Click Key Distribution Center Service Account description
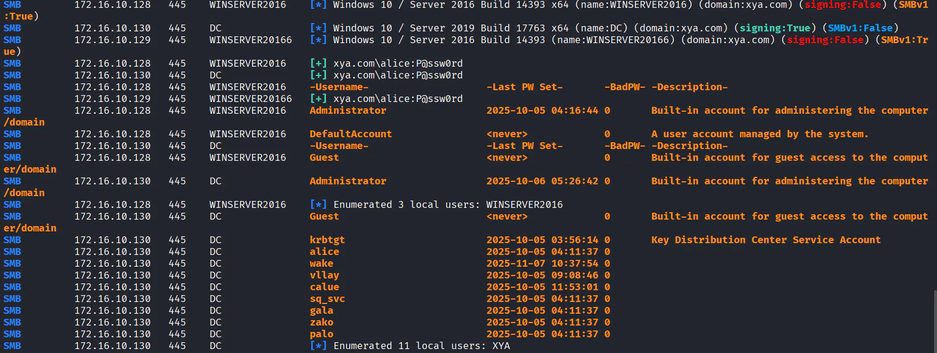The height and width of the screenshot is (353, 937). point(766,240)
